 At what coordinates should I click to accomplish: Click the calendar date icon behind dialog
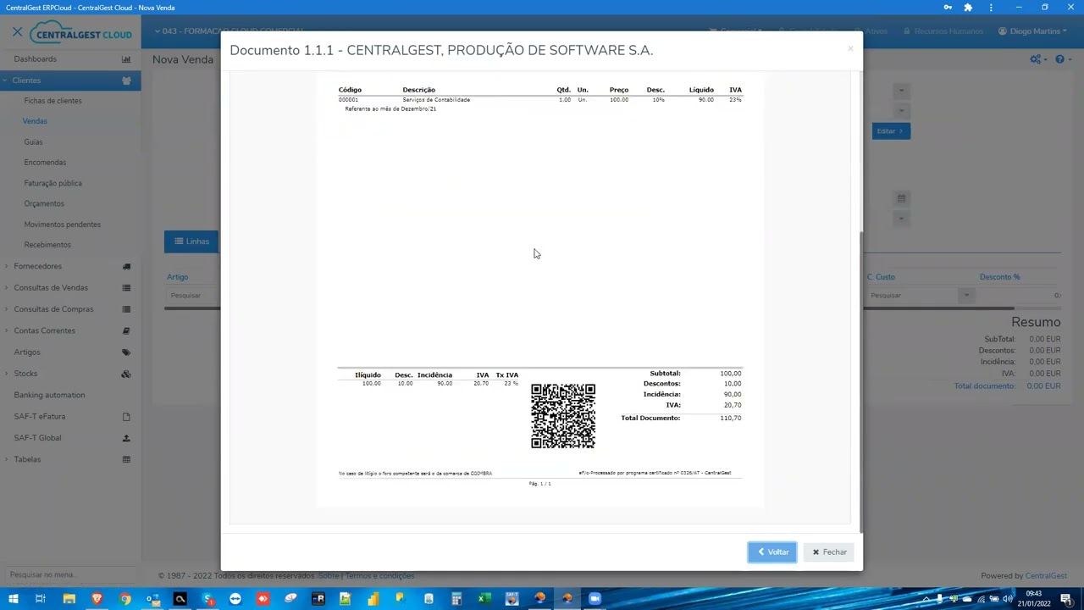pyautogui.click(x=901, y=198)
